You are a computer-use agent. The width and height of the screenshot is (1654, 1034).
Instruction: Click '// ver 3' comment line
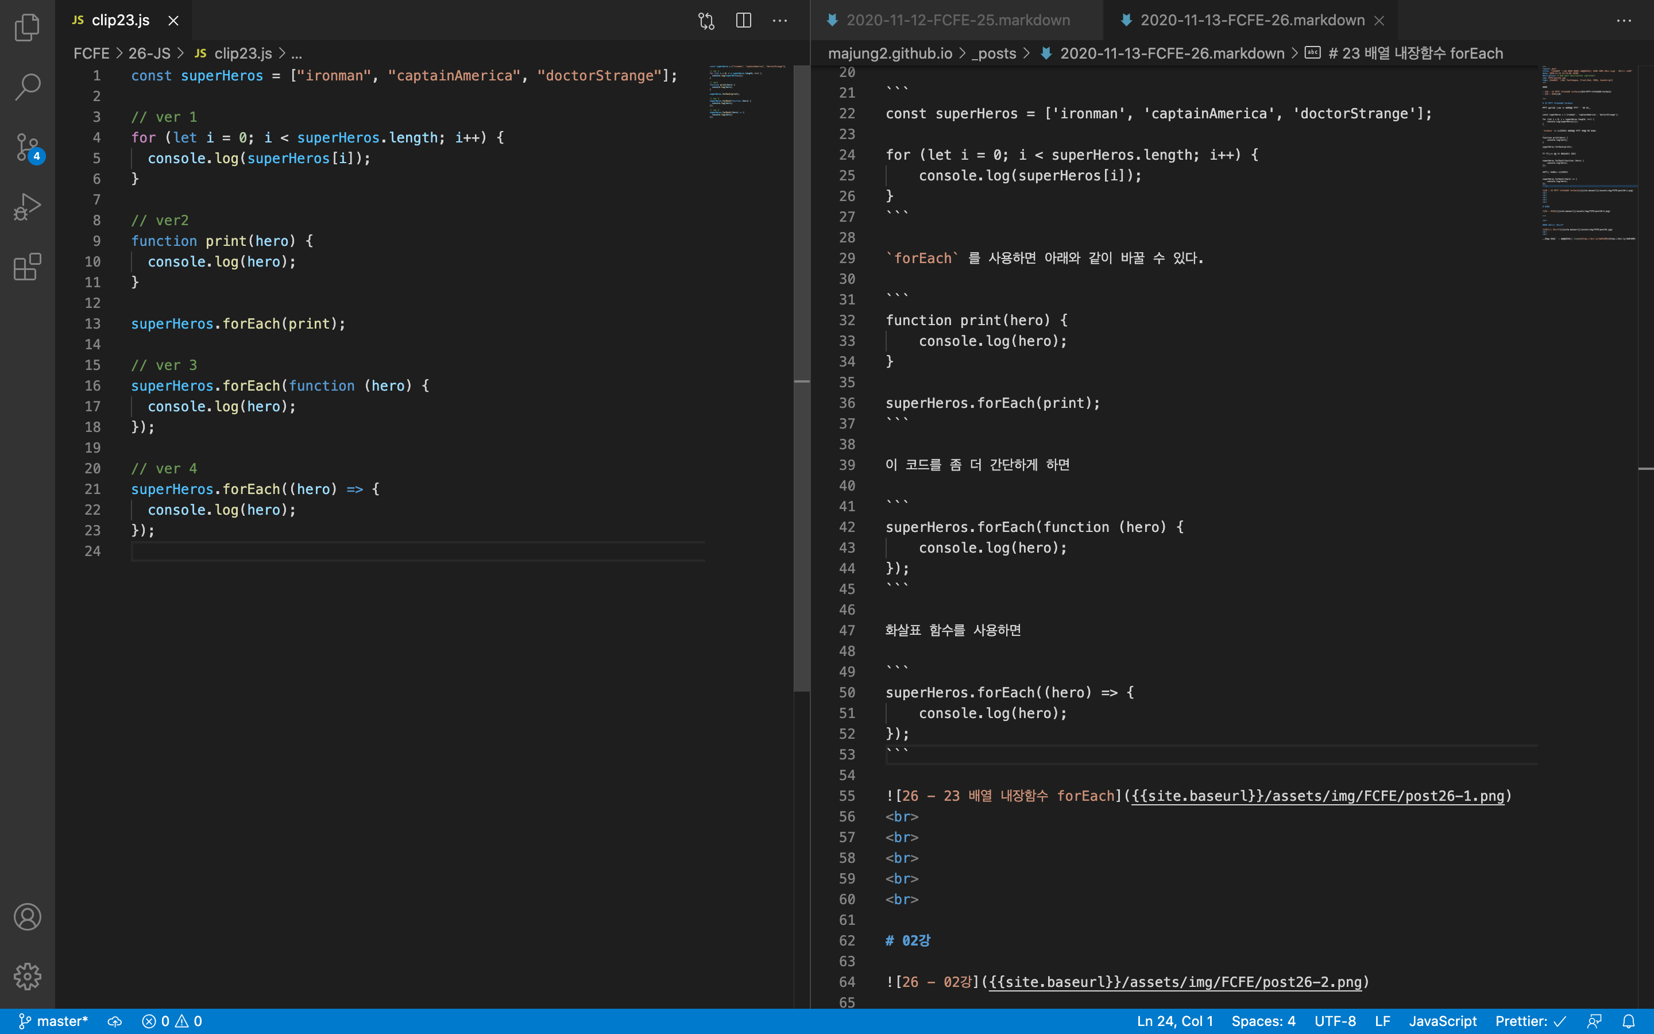tap(164, 365)
